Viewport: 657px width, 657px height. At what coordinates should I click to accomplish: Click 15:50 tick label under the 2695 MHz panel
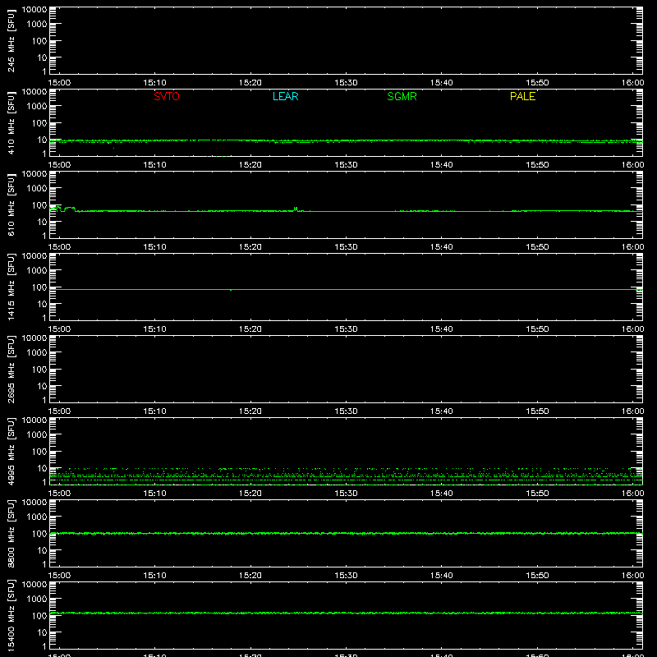tap(537, 411)
